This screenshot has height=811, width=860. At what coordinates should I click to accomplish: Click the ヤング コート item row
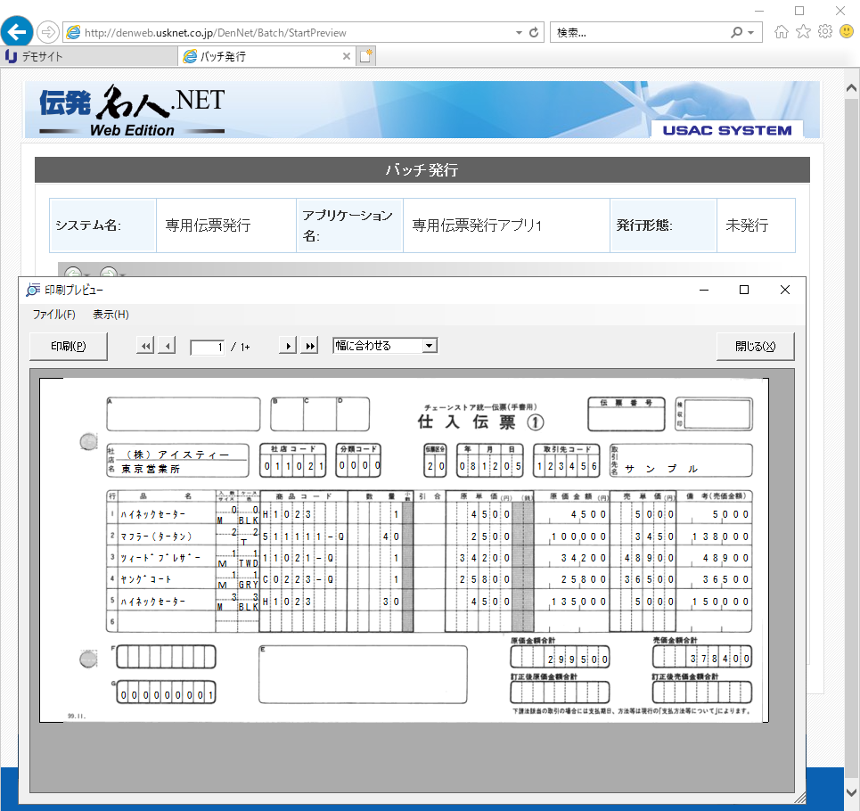[x=429, y=579]
